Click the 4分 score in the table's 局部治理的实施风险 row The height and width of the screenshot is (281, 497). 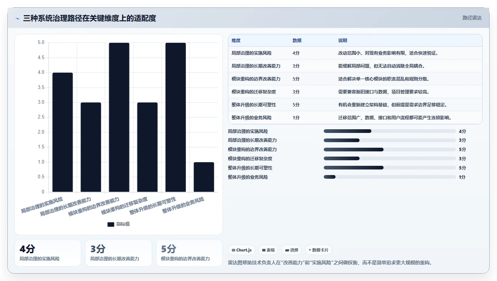pos(296,53)
